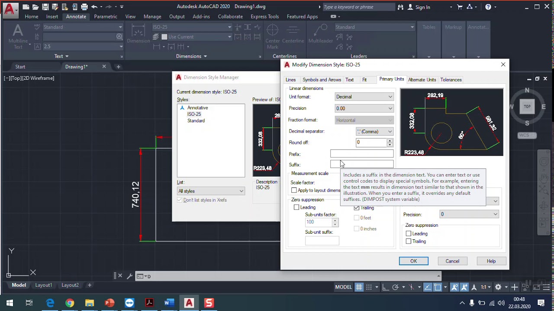Toggle snap mode dots icon in status bar
554x311 pixels.
tap(369, 287)
